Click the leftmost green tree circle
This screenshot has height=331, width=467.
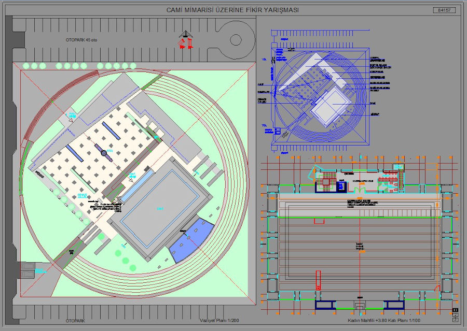(x=26, y=66)
